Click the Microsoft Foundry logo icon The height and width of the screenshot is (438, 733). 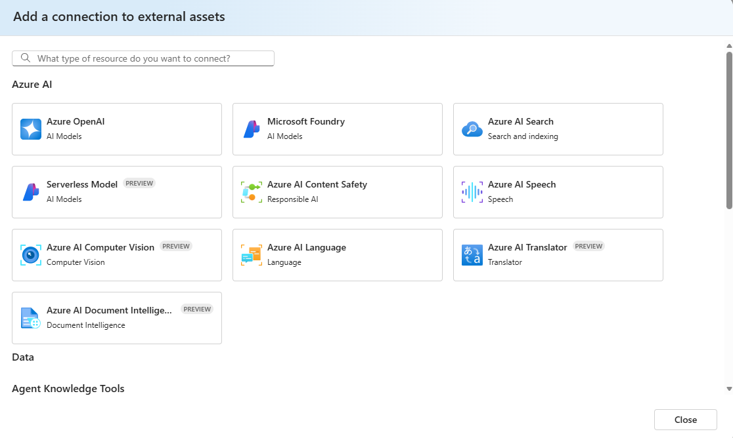click(x=252, y=129)
